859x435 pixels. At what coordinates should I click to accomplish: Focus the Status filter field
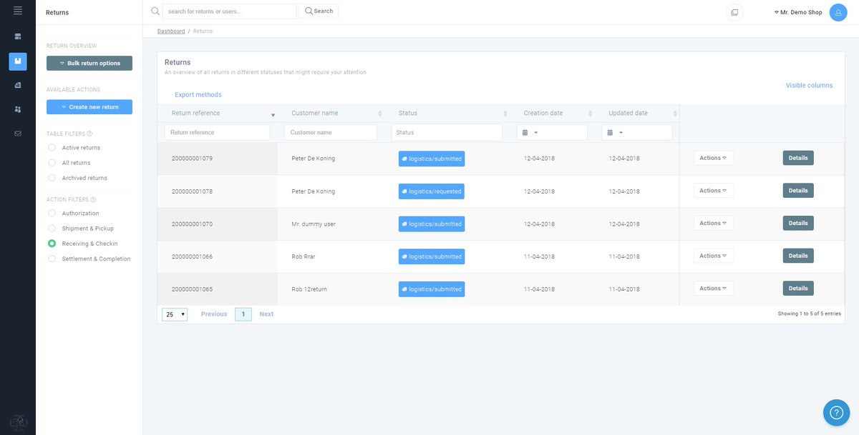click(x=447, y=133)
